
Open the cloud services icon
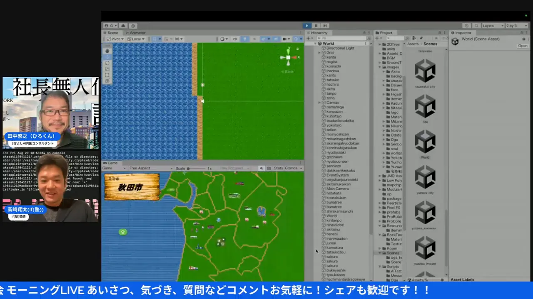point(123,26)
